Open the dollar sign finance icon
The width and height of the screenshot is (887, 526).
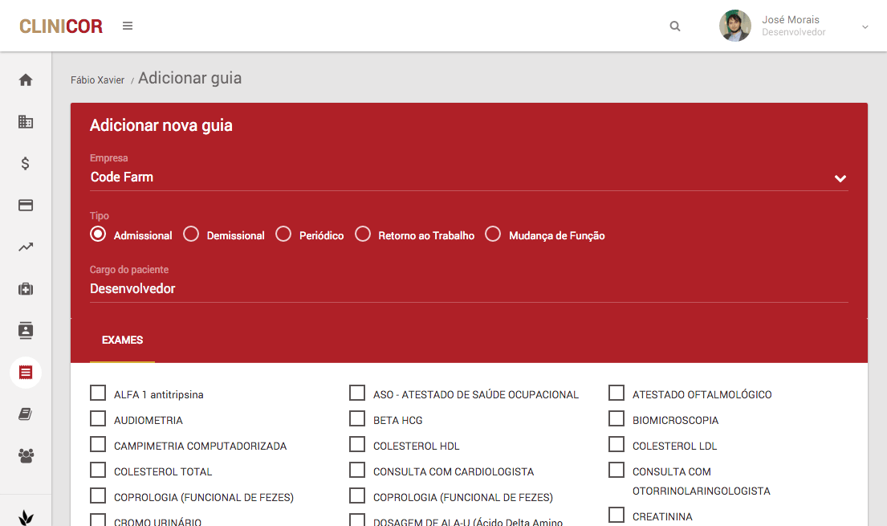click(x=26, y=164)
